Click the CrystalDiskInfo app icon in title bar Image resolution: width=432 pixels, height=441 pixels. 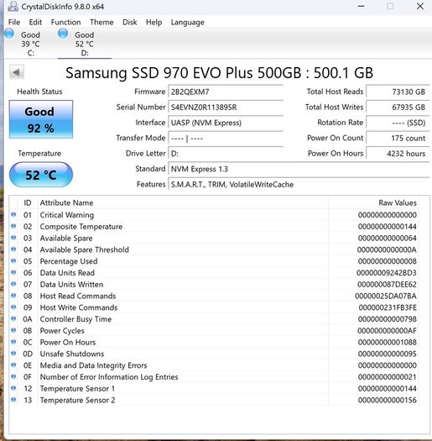tap(13, 7)
